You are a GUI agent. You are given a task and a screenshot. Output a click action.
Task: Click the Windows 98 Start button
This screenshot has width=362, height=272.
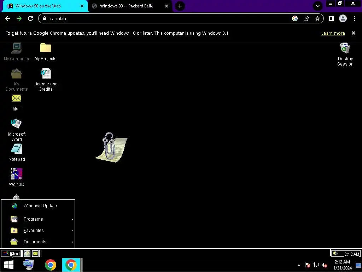(x=11, y=254)
